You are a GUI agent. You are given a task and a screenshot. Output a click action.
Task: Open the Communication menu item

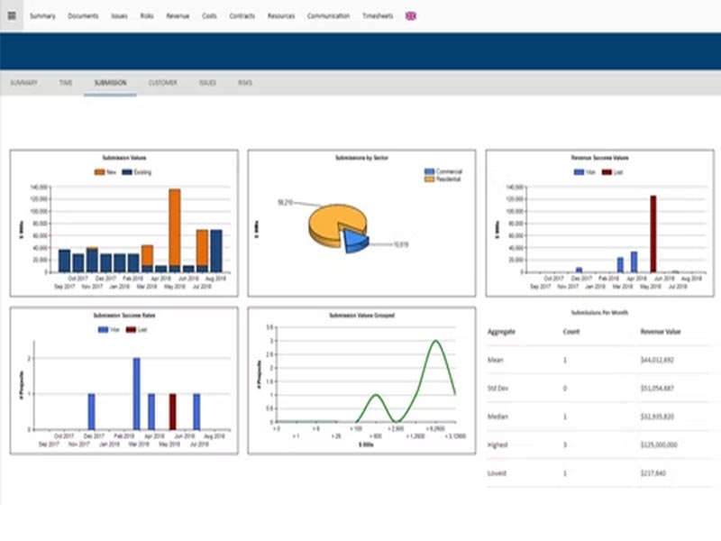328,15
